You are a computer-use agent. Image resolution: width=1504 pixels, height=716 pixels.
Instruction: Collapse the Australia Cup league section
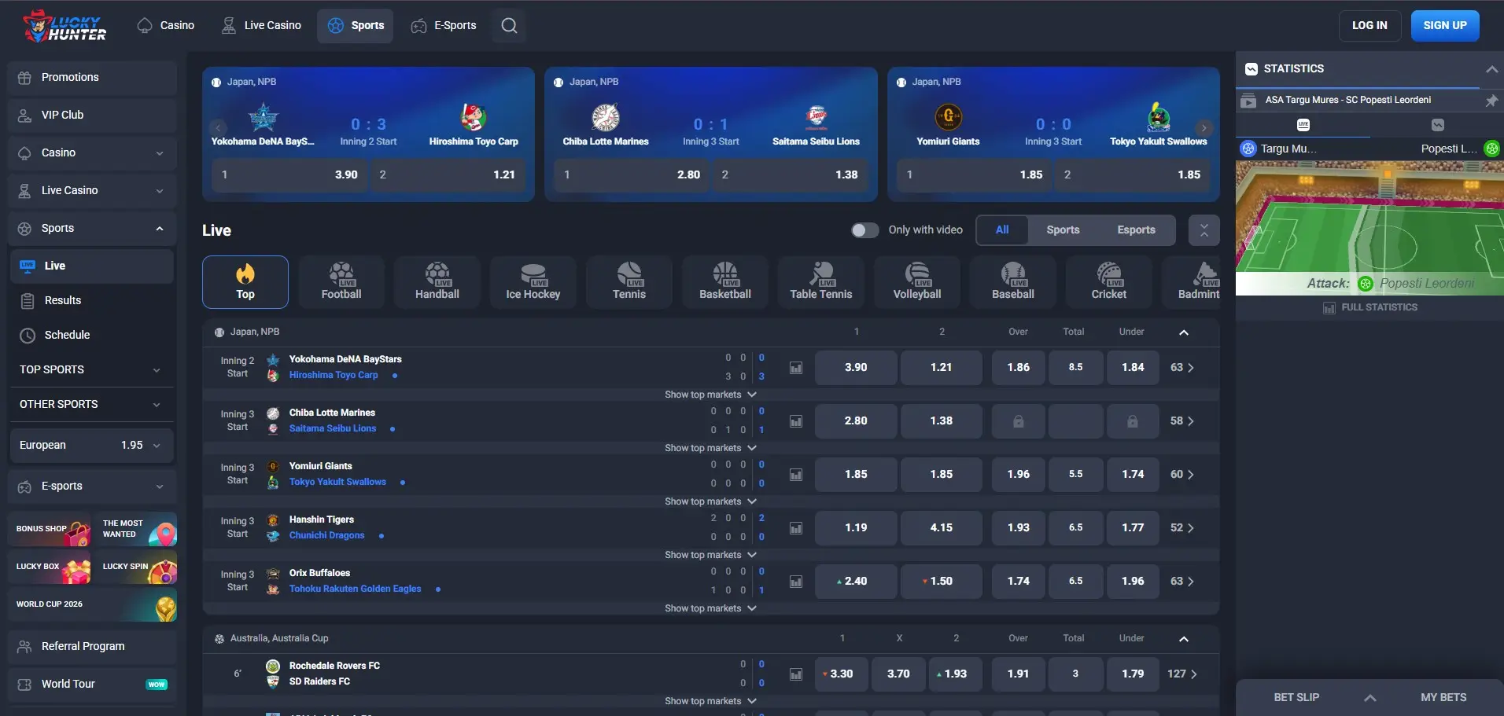click(x=1183, y=639)
